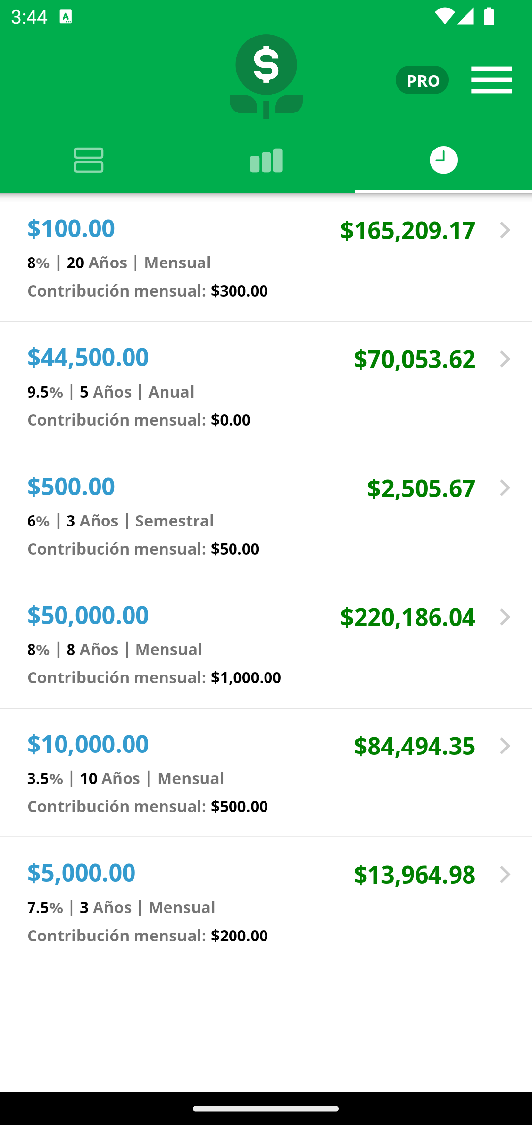Select the $500.00 Semestral calculation
This screenshot has height=1125, width=532.
click(x=266, y=515)
